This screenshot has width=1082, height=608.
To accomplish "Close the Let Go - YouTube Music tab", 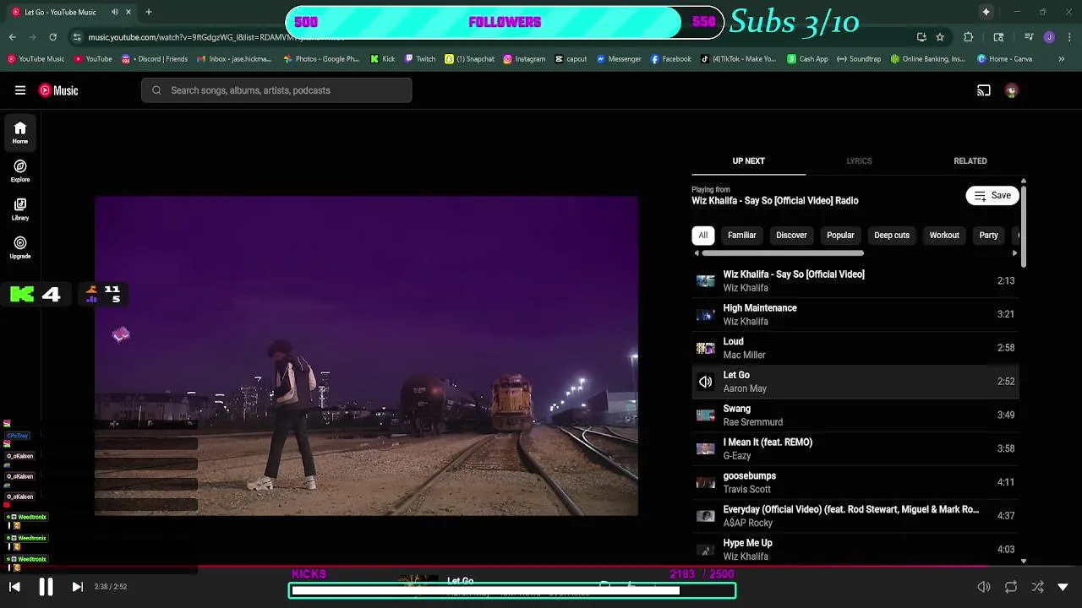I will coord(128,12).
